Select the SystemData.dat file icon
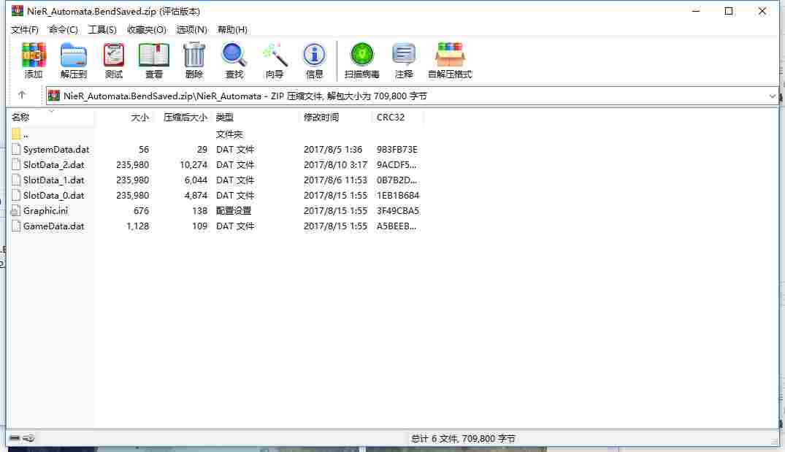The width and height of the screenshot is (785, 452). tap(16, 149)
